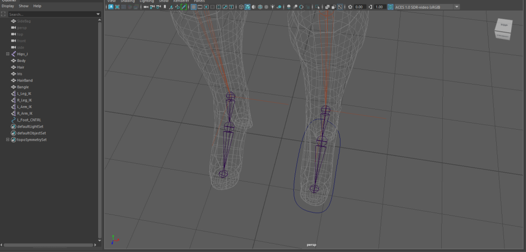Select the L_Leg_IK handle in Outliner
The height and width of the screenshot is (252, 526).
24,94
